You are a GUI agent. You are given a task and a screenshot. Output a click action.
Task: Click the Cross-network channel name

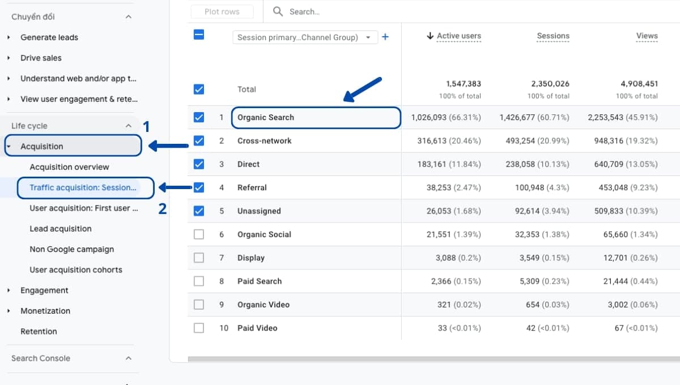[x=265, y=140]
